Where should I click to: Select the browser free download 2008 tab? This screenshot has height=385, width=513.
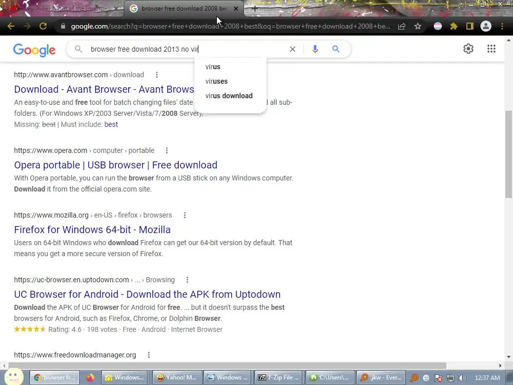coord(184,9)
